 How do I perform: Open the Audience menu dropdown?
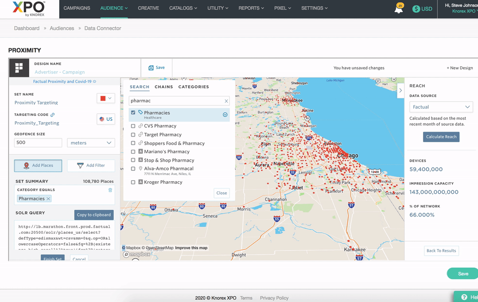click(x=114, y=8)
